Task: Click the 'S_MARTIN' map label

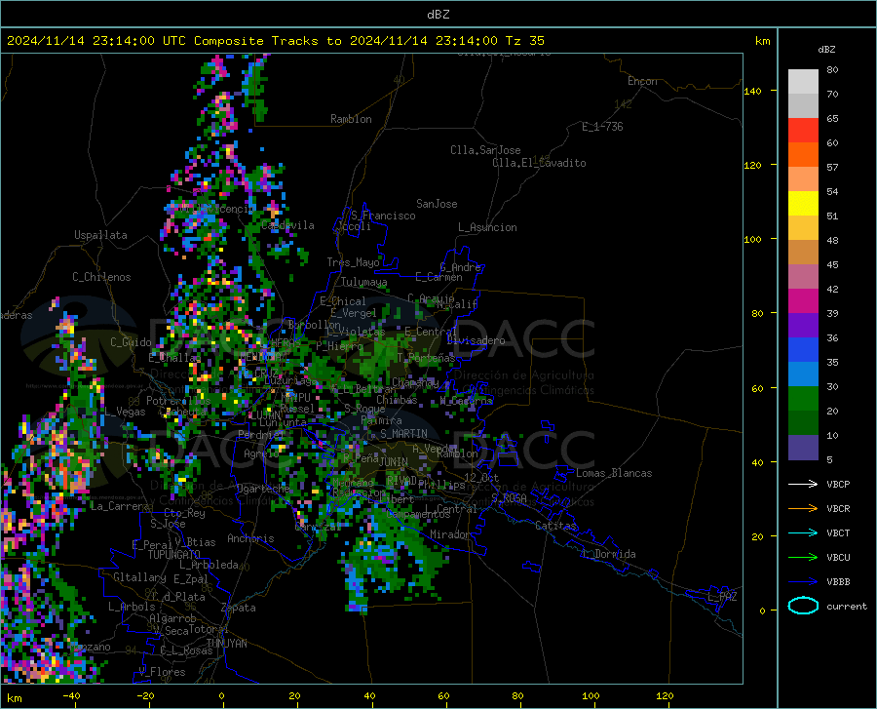Action: [x=403, y=434]
